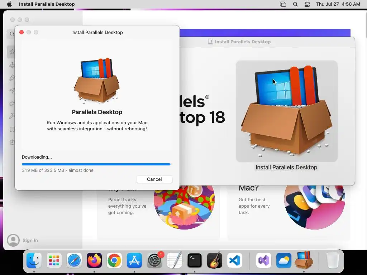Screen dimensions: 367x275
Task: Launch purple Visual Studio from the Dock
Action: click(x=264, y=260)
